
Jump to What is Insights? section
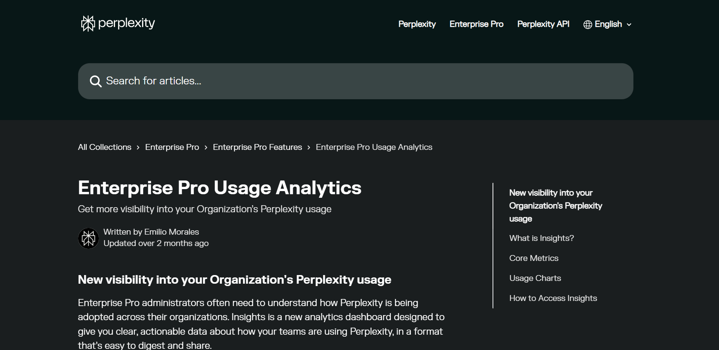point(541,238)
